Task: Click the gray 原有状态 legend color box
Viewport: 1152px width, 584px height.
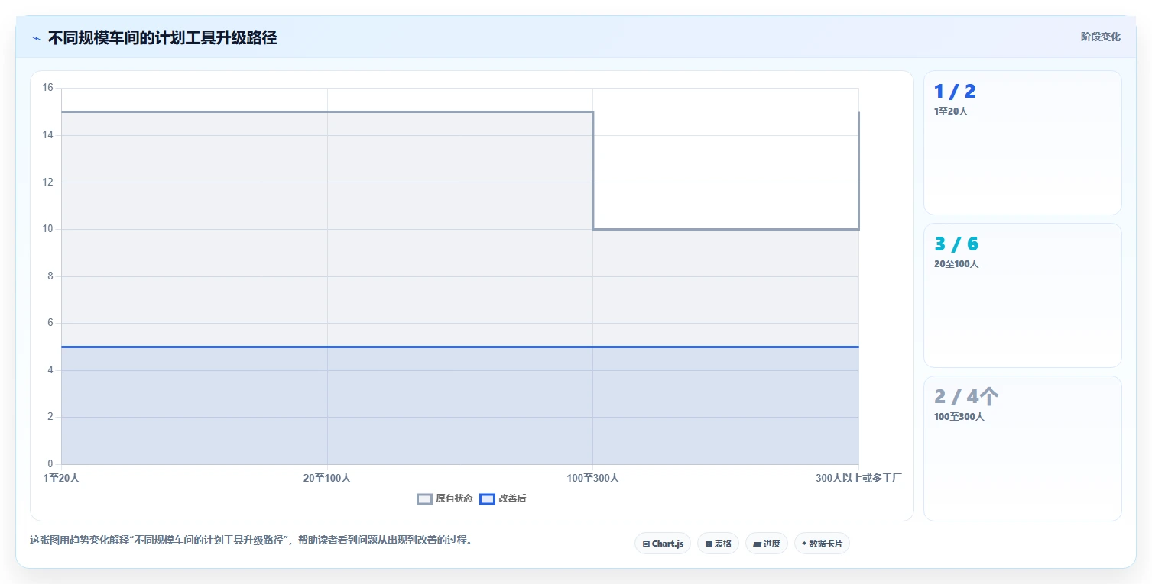Action: 424,498
